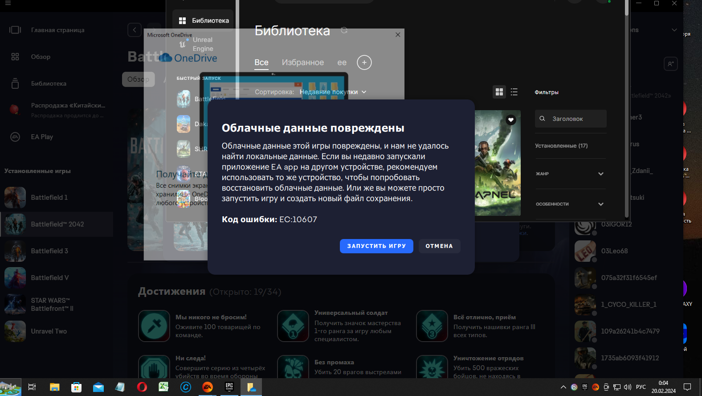Viewport: 702px width, 396px height.
Task: Open EA app from taskbar
Action: click(x=208, y=387)
